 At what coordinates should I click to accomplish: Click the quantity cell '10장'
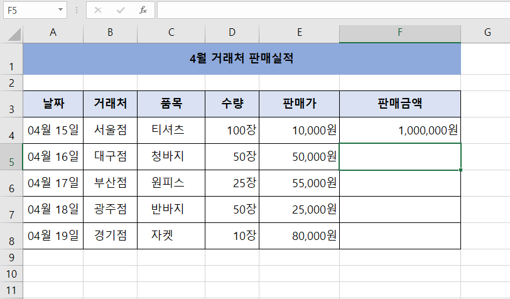(x=232, y=236)
